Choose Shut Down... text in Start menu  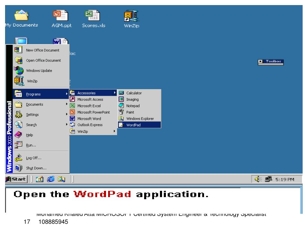point(36,168)
